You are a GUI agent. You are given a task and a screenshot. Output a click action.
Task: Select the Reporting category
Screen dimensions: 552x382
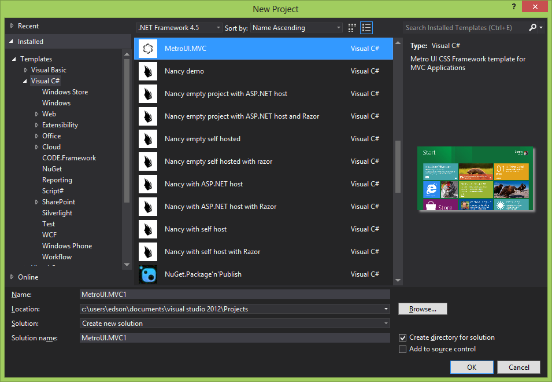[57, 180]
